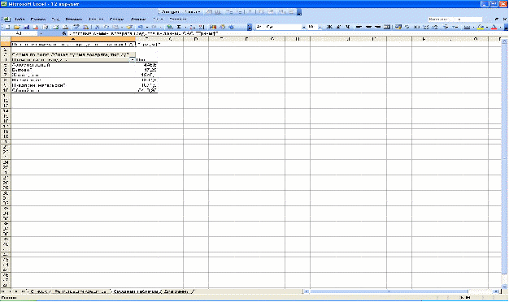
Task: Increase decimal places
Action: pos(426,28)
